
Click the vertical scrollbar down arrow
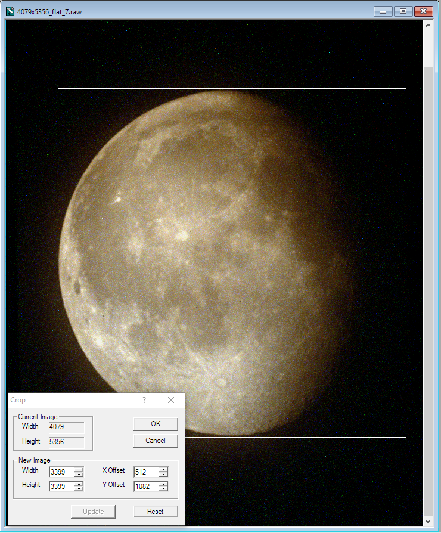point(428,521)
